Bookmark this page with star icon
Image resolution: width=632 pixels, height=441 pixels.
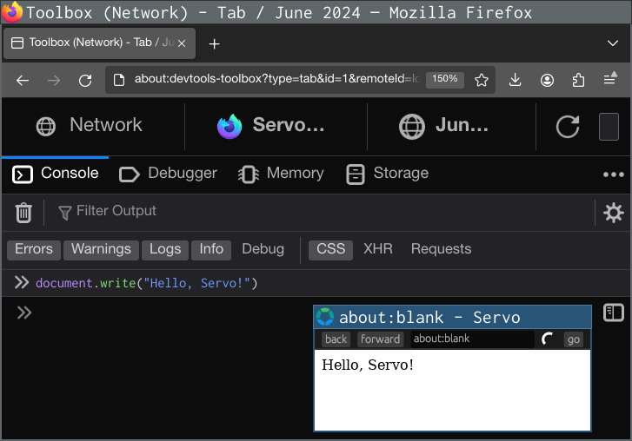[x=482, y=80]
